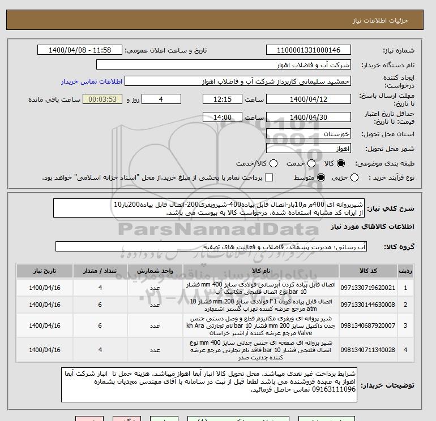
Task: Click the delivery city field اهواز
Action: pyautogui.click(x=309, y=149)
